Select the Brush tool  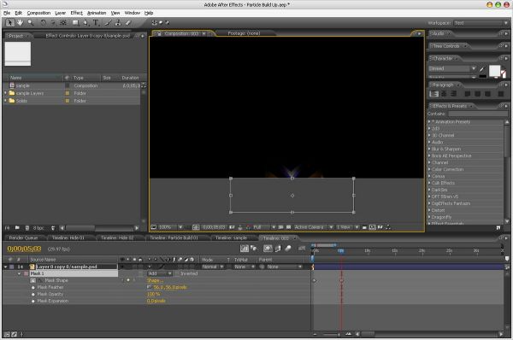click(109, 22)
